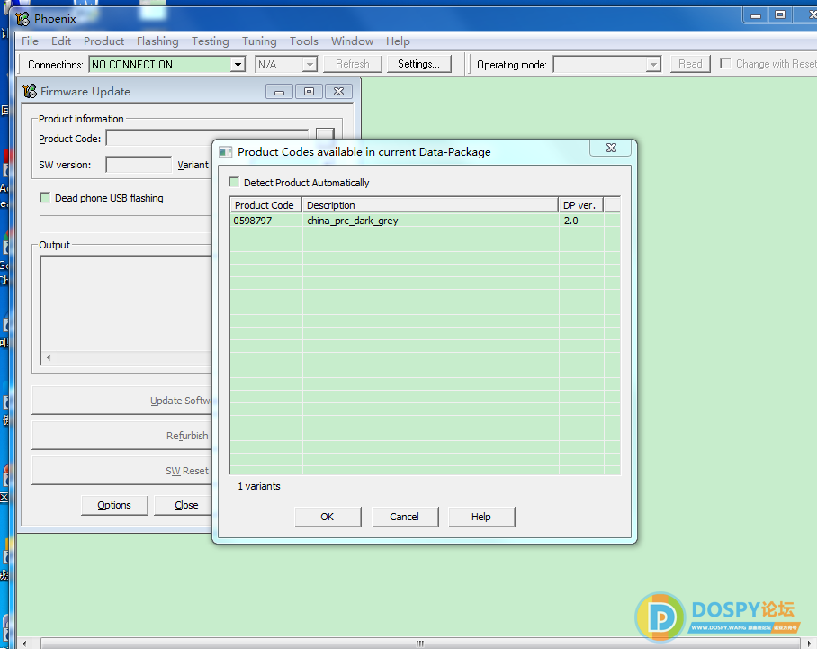Open Options in Firmware Update window
This screenshot has width=817, height=649.
(114, 505)
